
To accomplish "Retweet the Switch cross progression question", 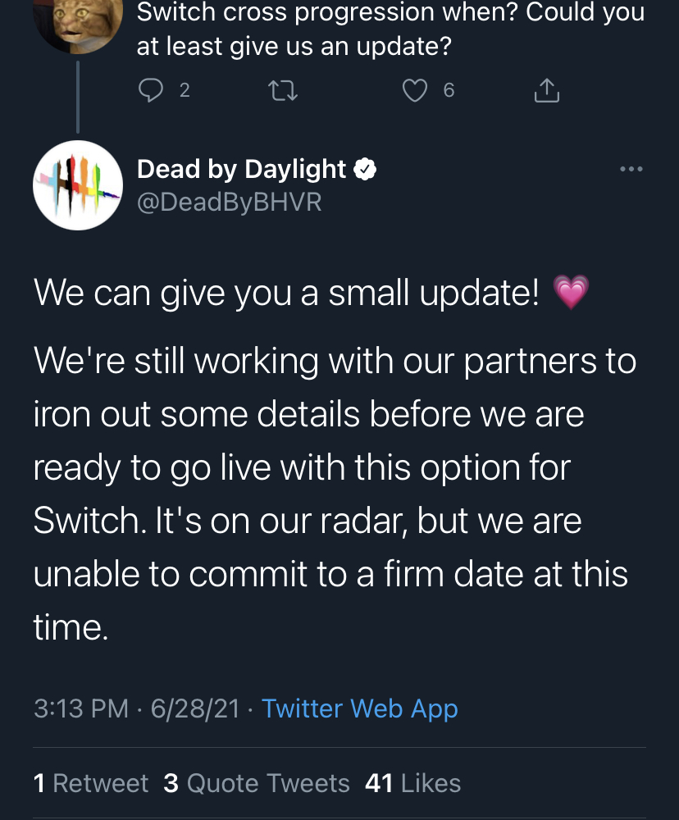I will coord(283,90).
